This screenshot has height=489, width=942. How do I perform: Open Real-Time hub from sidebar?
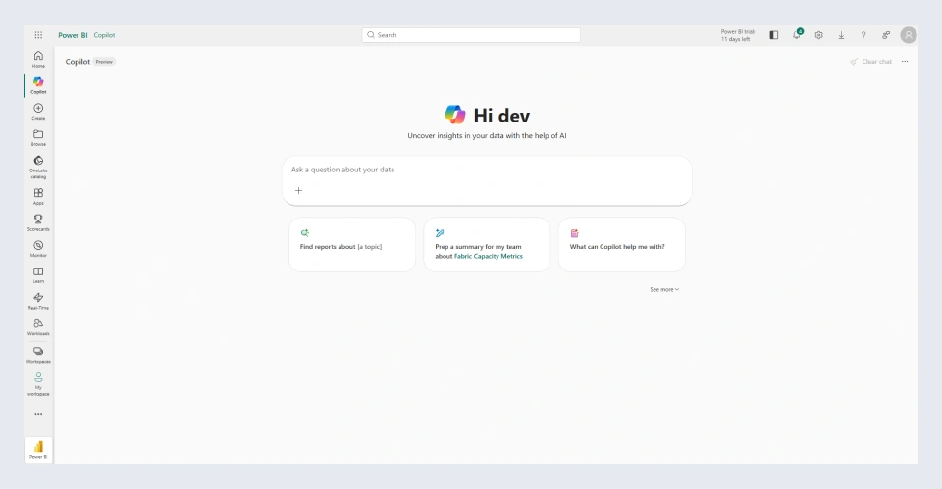[38, 300]
